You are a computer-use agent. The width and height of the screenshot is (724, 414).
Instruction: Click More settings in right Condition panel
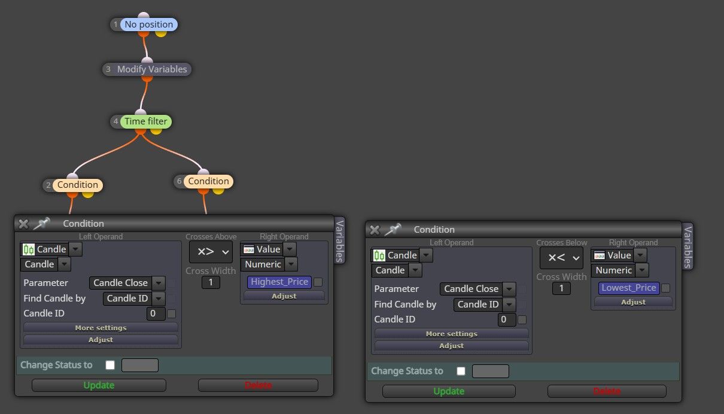(451, 334)
